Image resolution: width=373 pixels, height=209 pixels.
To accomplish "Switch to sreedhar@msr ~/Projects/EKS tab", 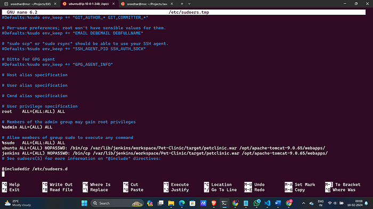I will click(30, 4).
